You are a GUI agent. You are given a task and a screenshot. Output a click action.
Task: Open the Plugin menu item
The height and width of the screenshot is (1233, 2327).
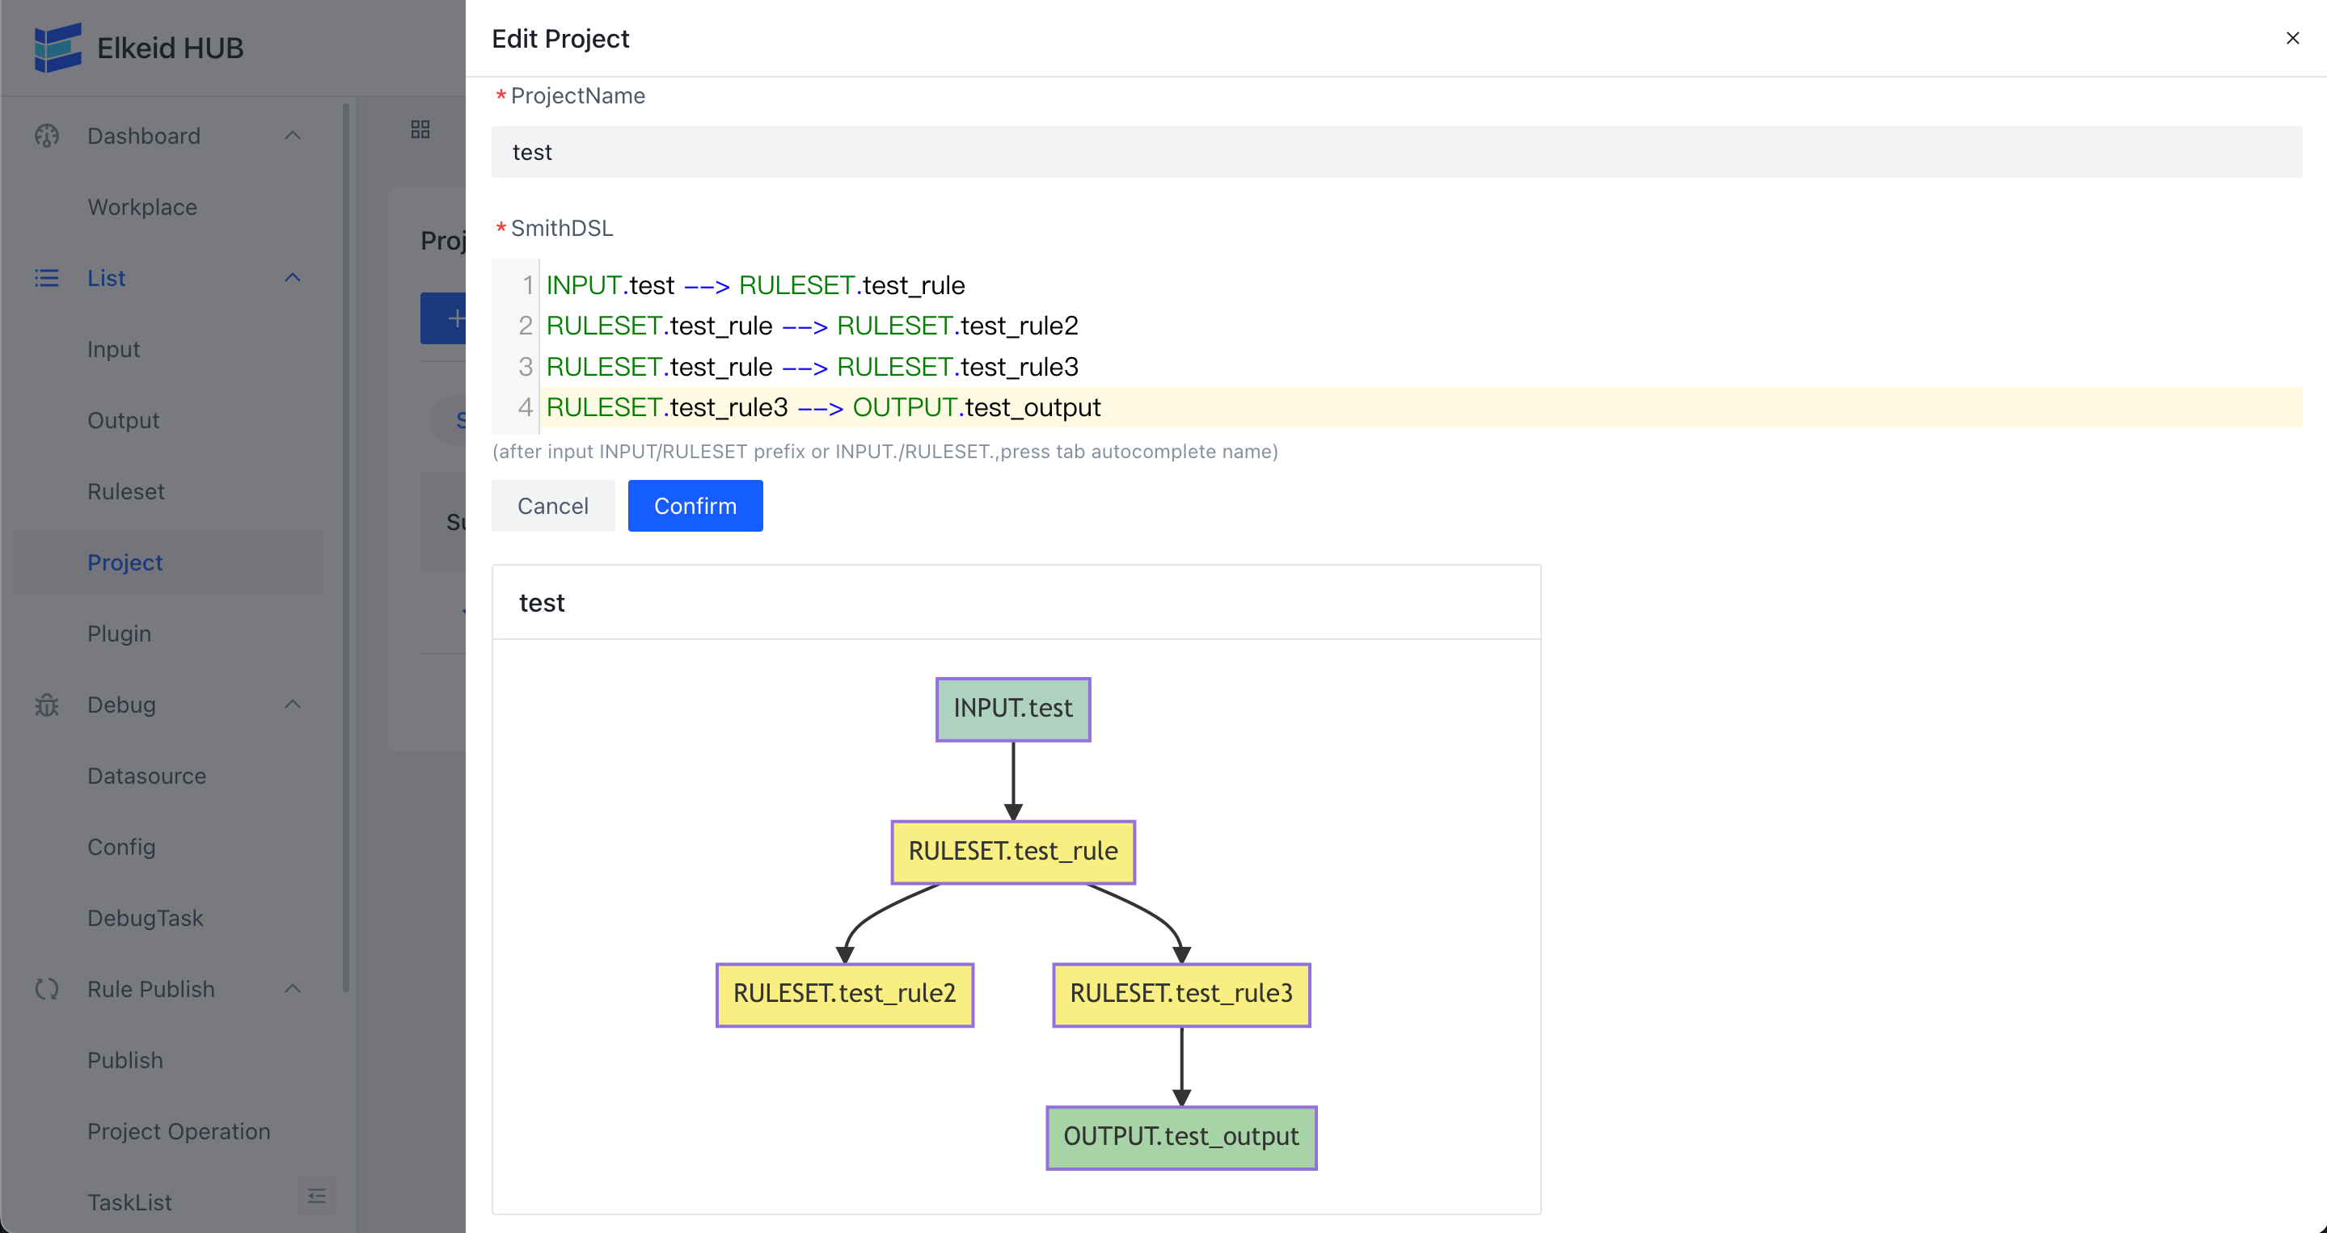119,633
